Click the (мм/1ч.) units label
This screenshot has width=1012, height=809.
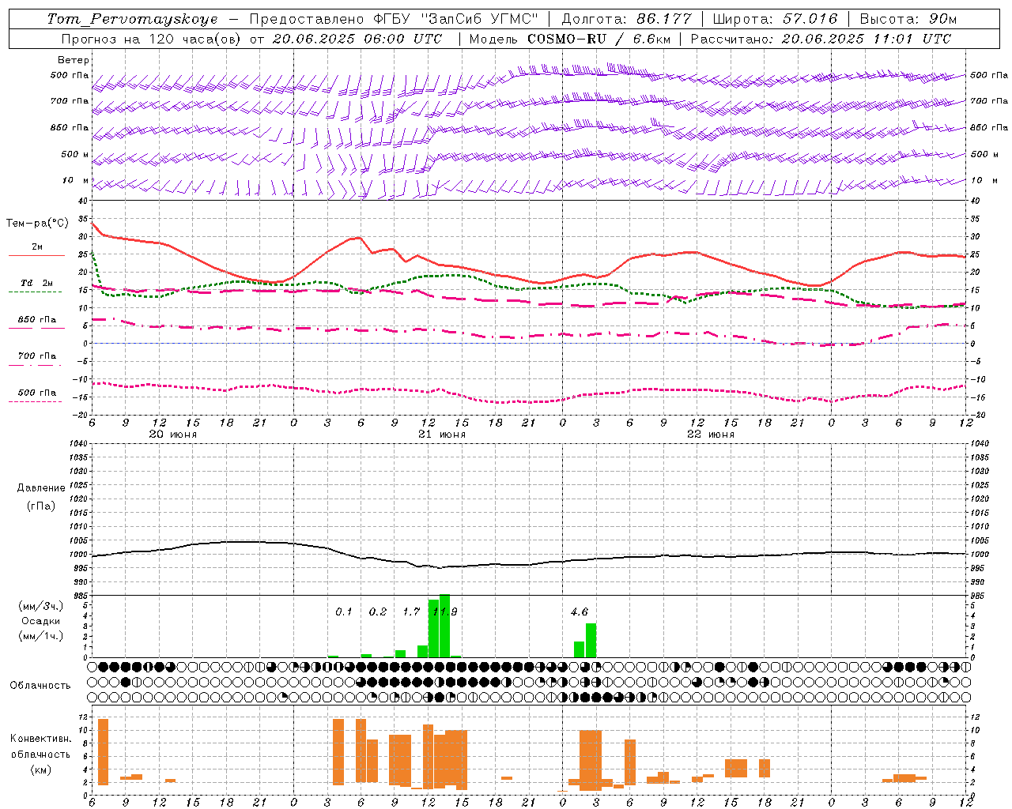[x=41, y=635]
